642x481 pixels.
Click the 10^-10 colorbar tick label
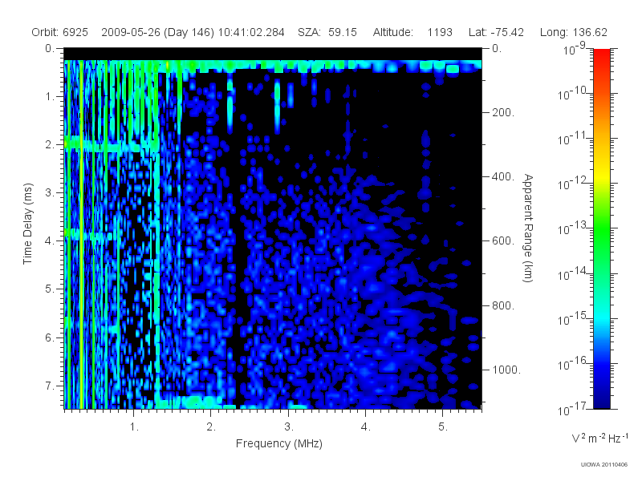click(574, 93)
